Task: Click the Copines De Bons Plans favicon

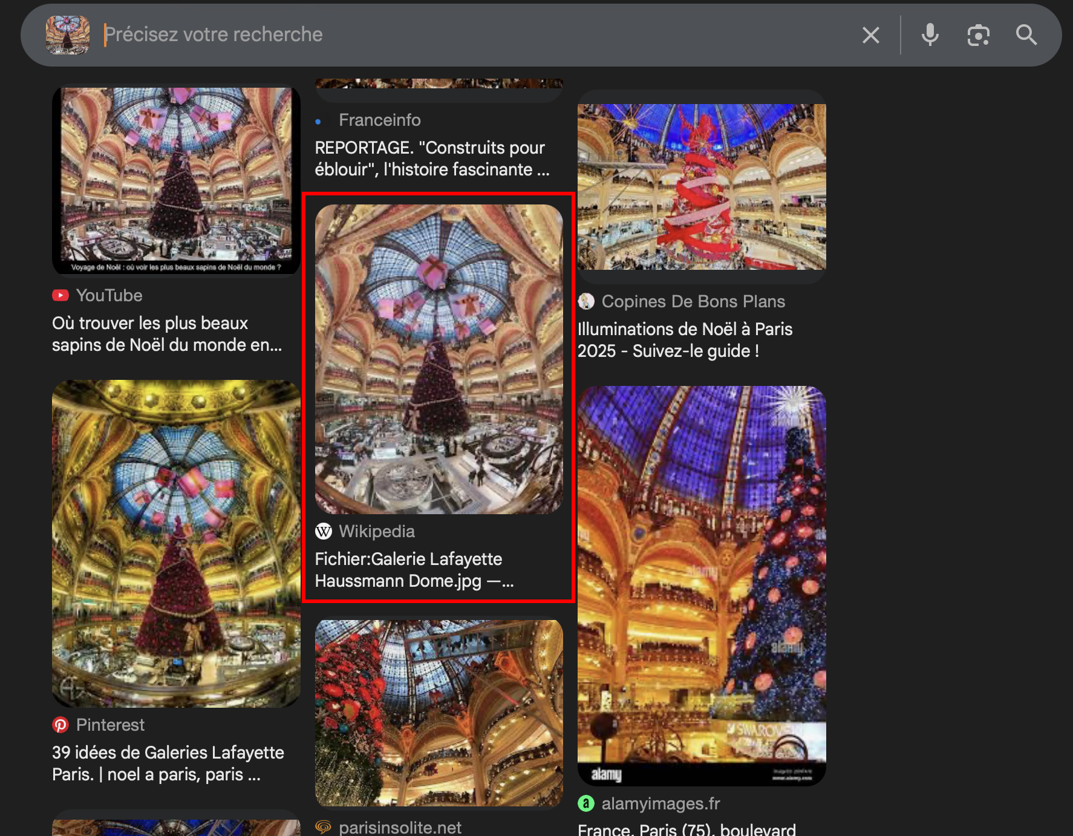Action: coord(586,301)
